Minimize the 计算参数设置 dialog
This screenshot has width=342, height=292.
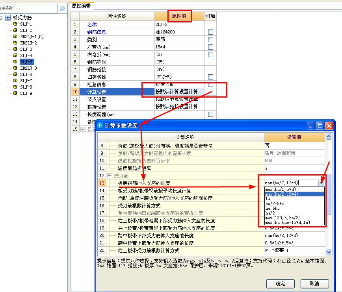coord(310,126)
